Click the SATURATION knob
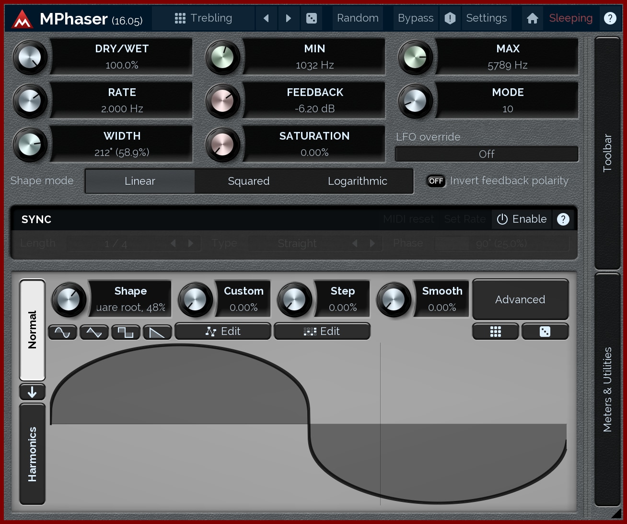 click(x=222, y=144)
